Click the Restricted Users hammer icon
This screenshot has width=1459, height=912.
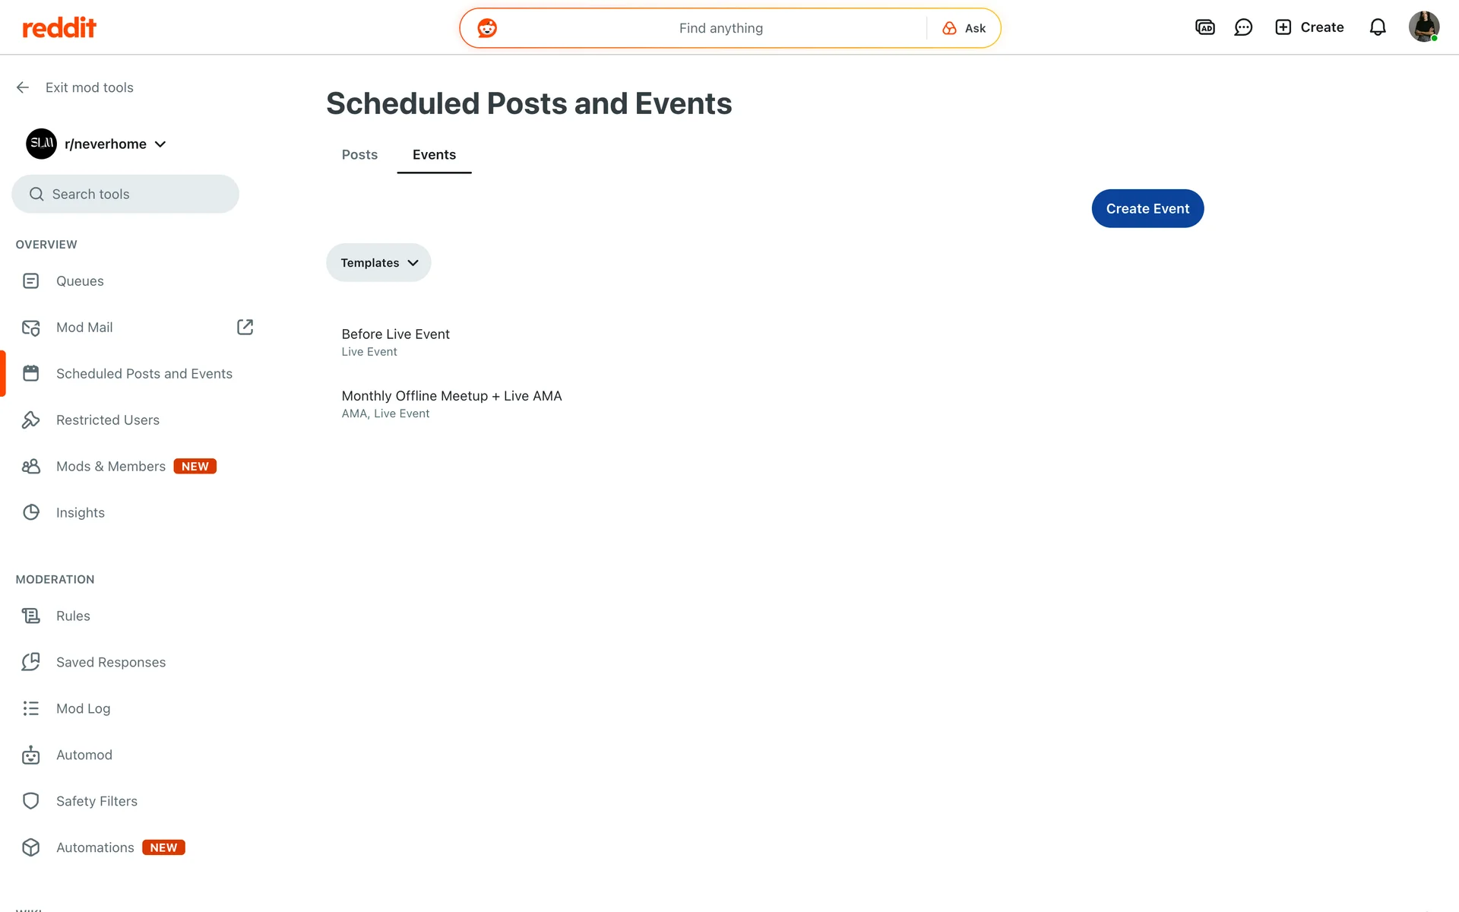pyautogui.click(x=31, y=420)
